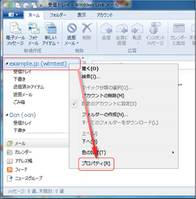The height and width of the screenshot is (199, 196).
Task: Open 受信トレイ under Ocn
Action: point(22,123)
